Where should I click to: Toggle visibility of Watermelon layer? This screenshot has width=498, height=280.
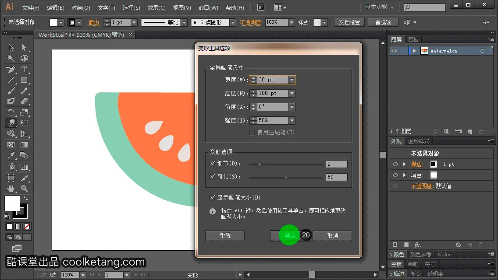coord(394,51)
